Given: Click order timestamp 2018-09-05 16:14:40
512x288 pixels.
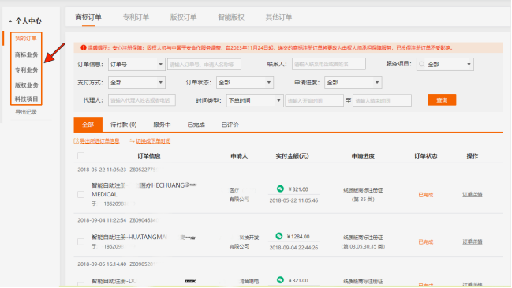Looking at the screenshot, I should [102, 264].
